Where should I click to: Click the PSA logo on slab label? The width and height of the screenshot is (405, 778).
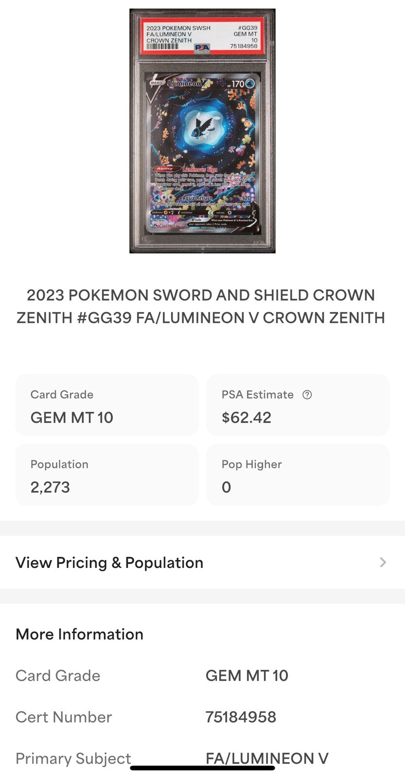point(202,47)
